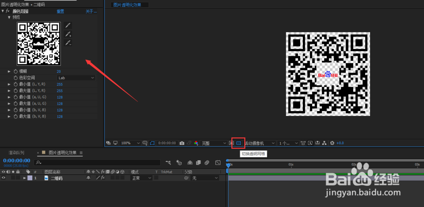The height and width of the screenshot is (207, 424).
Task: Toggle the fx switch of 颜色范围 effect
Action: pos(8,11)
